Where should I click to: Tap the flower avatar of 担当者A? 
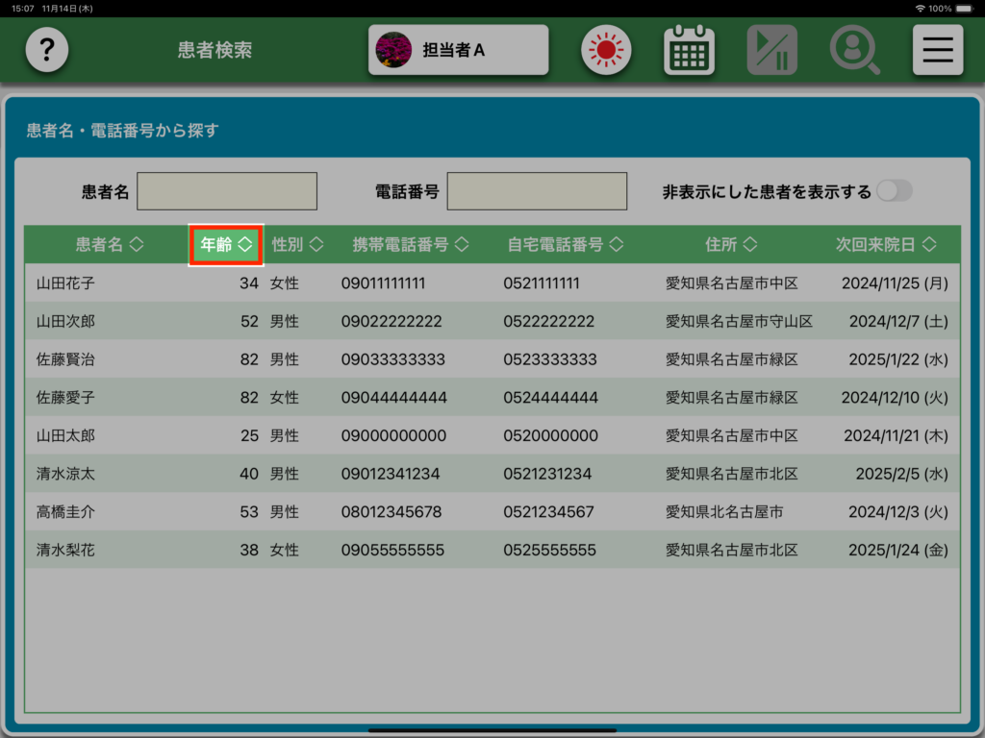click(x=393, y=50)
